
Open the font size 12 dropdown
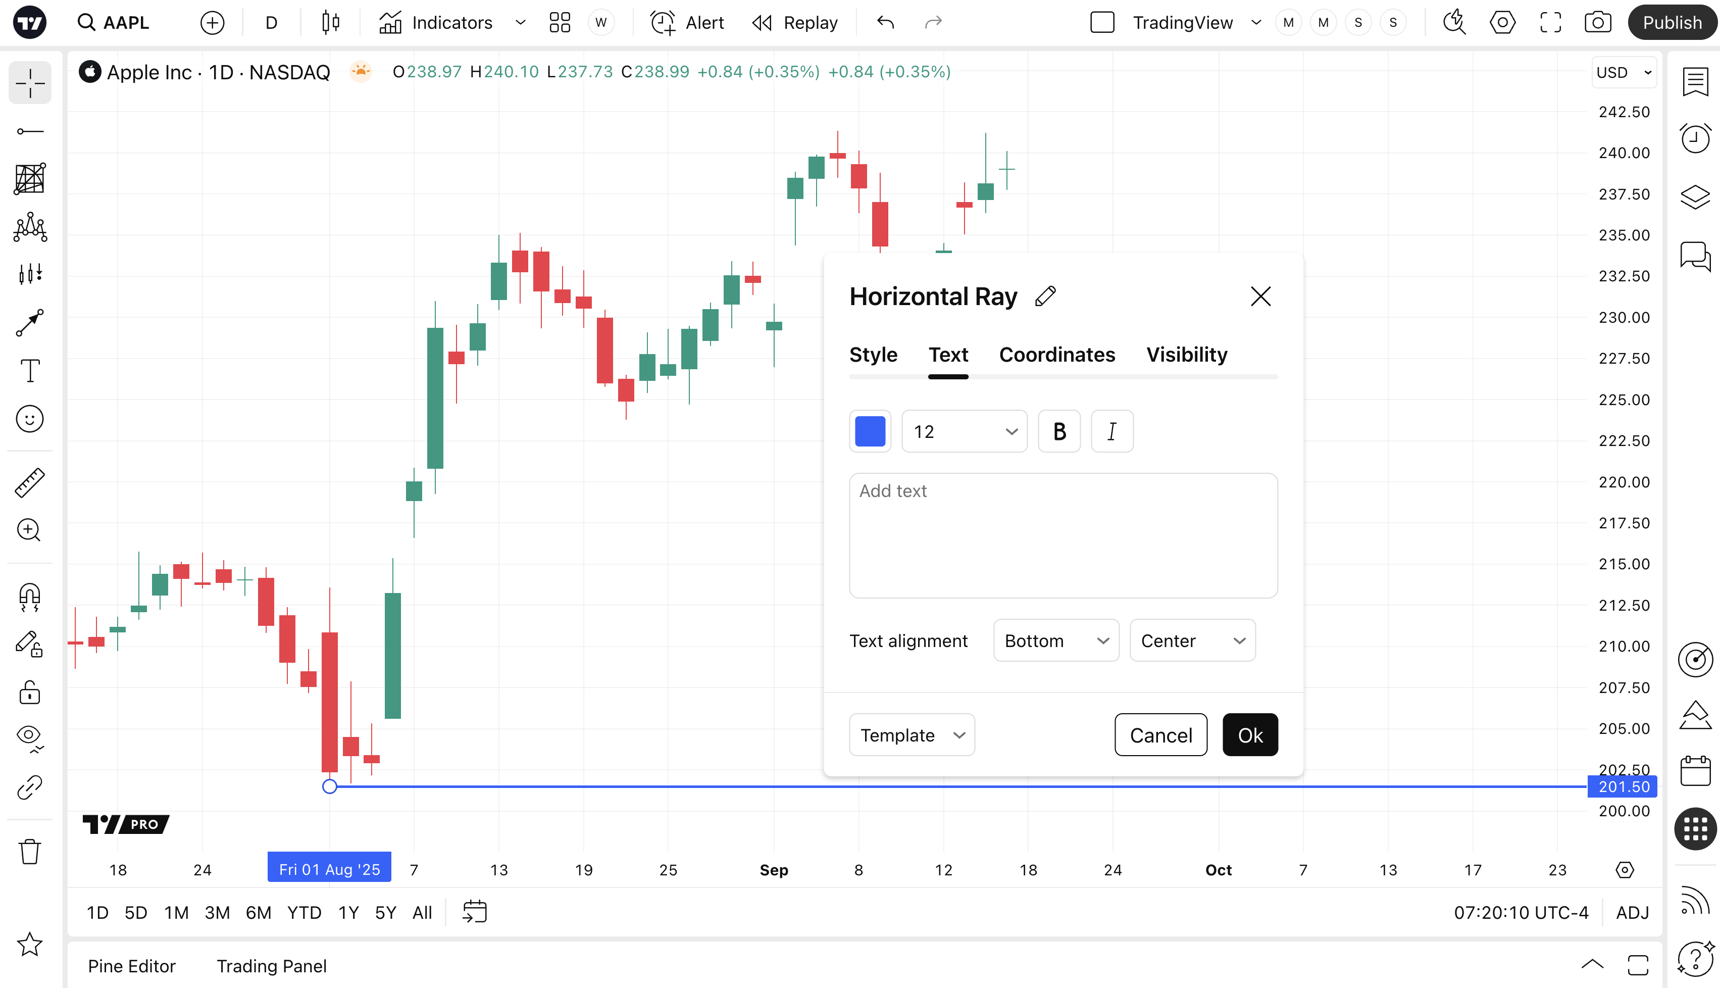pos(964,431)
